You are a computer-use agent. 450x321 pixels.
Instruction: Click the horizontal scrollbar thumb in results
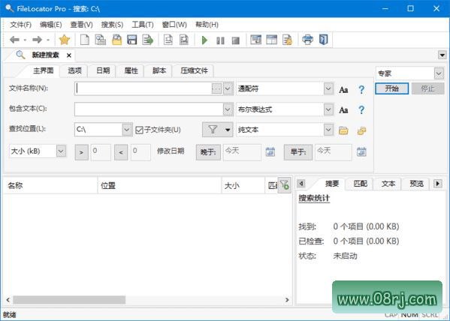(x=69, y=300)
